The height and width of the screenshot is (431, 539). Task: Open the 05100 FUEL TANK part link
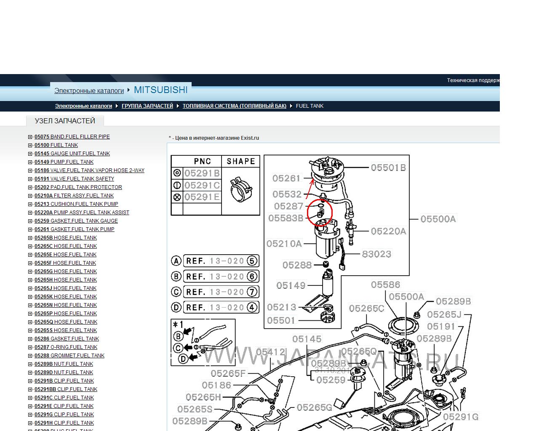(56, 145)
